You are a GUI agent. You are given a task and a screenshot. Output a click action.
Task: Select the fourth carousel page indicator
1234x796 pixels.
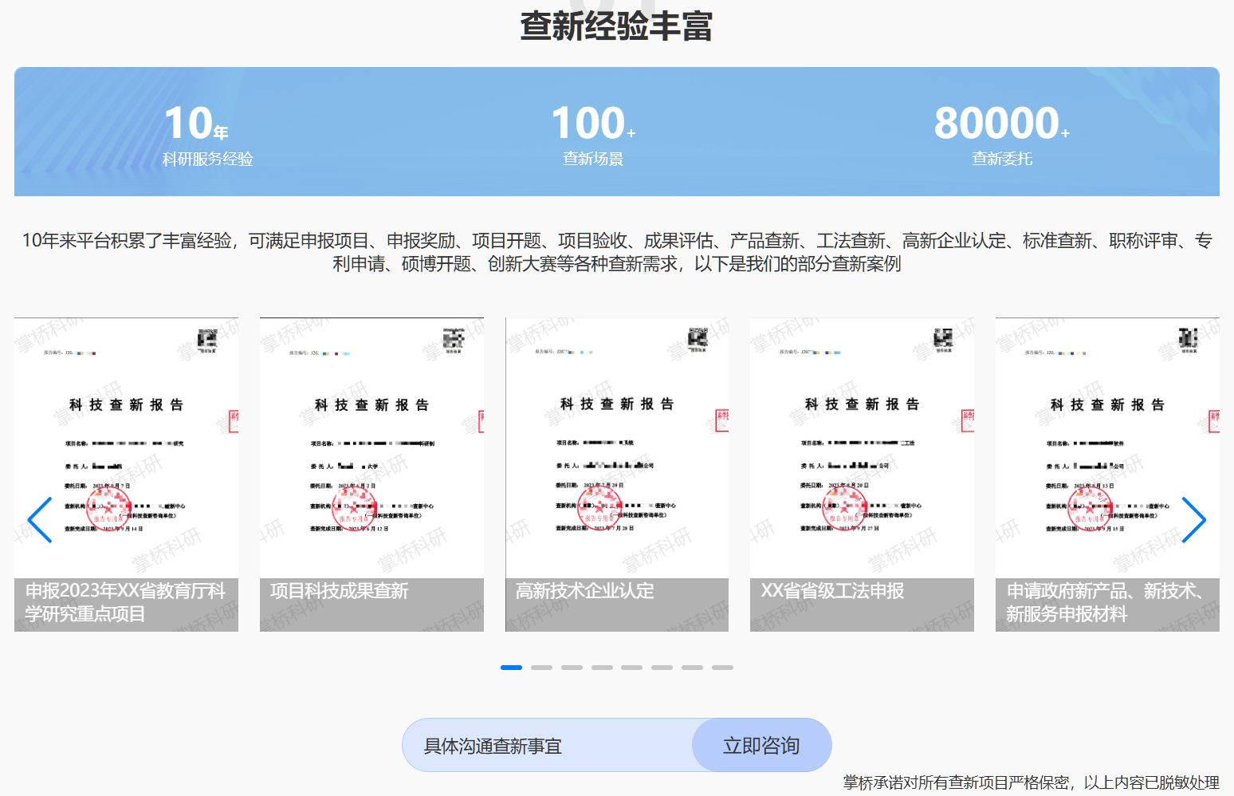[x=602, y=668]
